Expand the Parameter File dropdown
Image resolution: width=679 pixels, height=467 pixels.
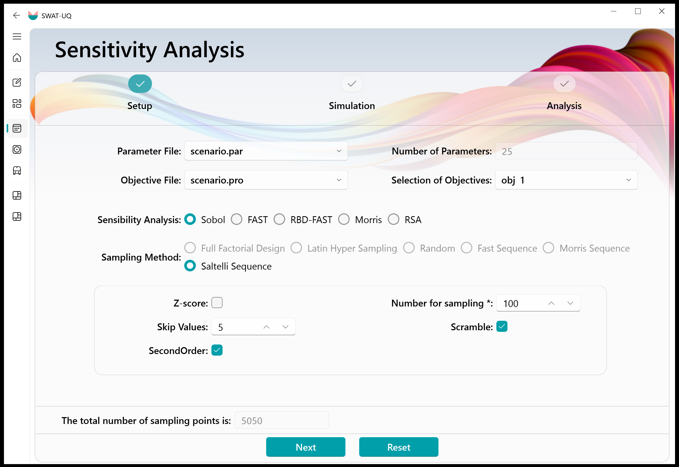(x=266, y=151)
